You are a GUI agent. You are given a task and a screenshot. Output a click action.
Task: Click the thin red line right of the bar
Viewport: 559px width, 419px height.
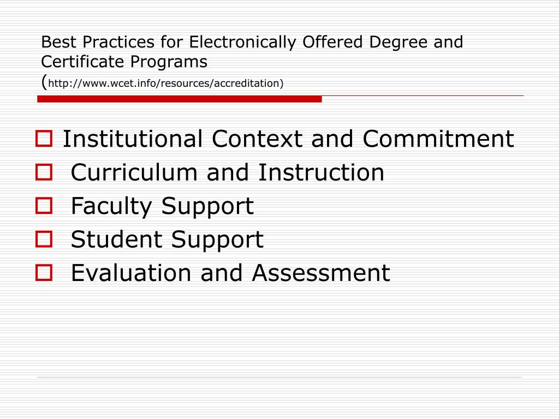coord(423,96)
